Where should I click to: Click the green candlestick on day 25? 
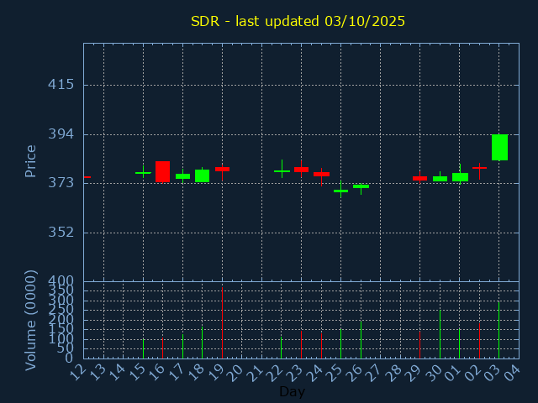(340, 191)
